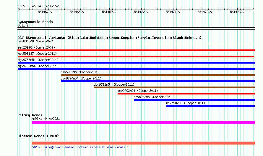The image size is (263, 156).
Task: Click the nsv598208 blue gain bar
Action: pos(210,106)
